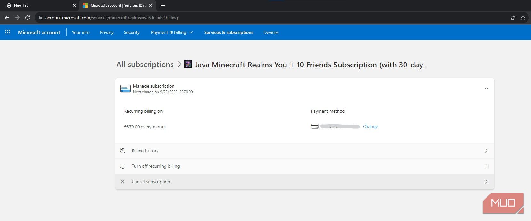Reload the page with refresh icon
This screenshot has height=221, width=531.
(28, 18)
